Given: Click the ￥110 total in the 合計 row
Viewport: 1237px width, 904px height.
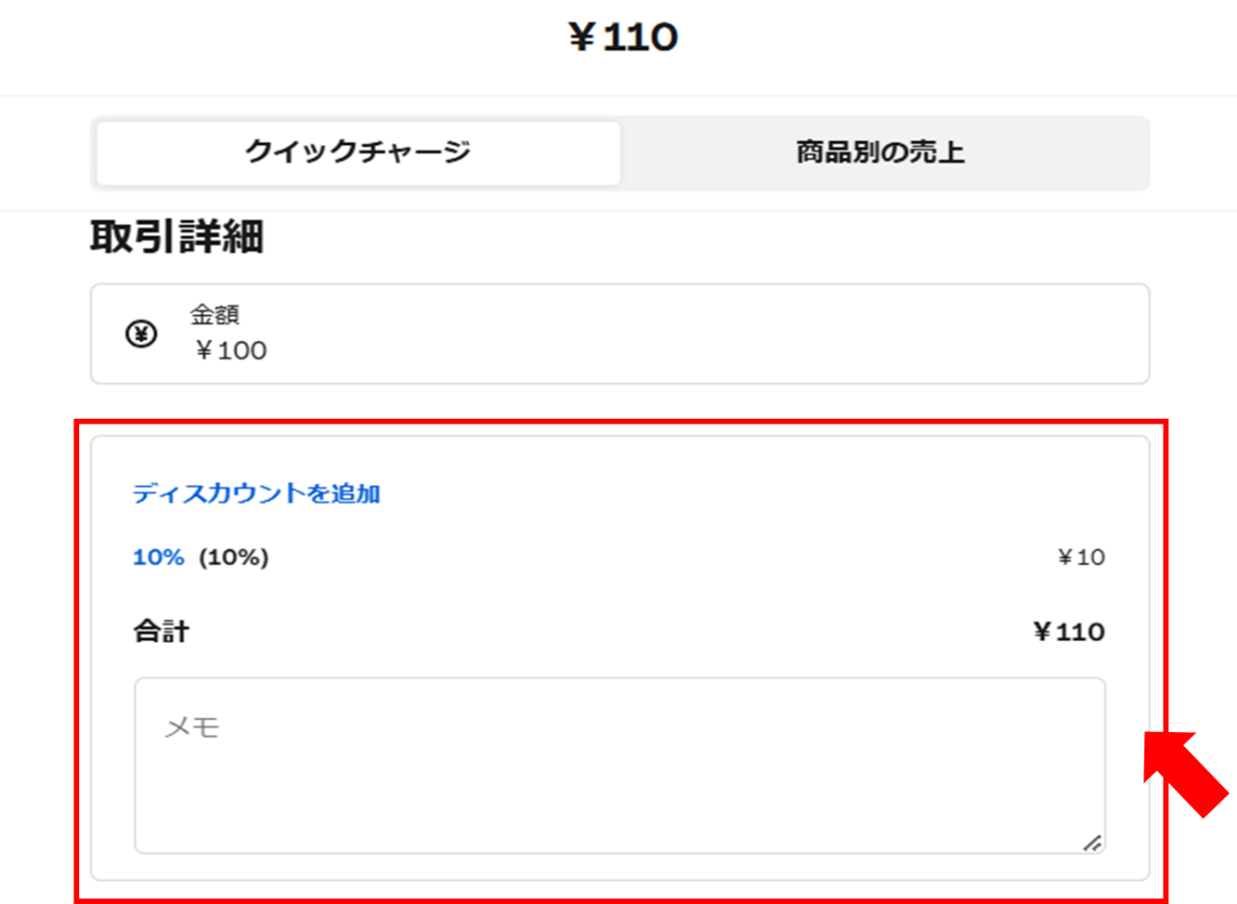Looking at the screenshot, I should click(1069, 632).
